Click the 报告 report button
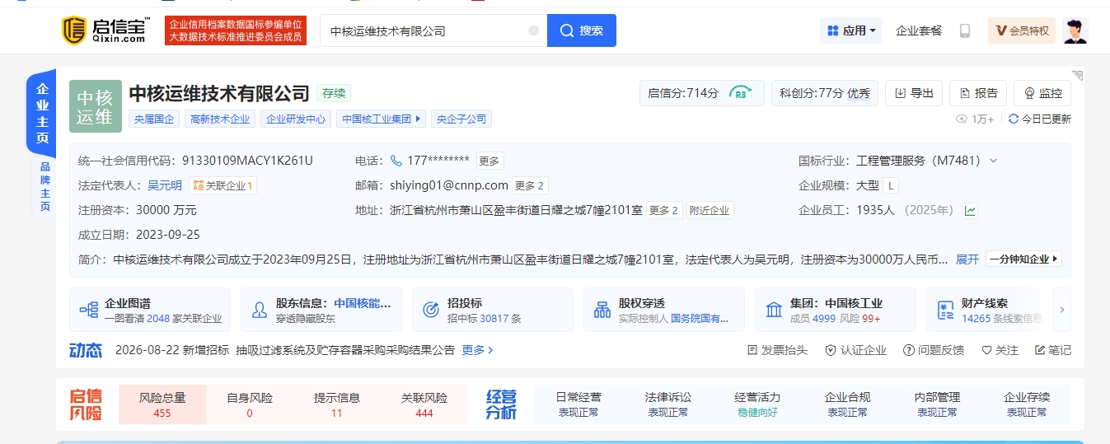Viewport: 1110px width, 444px height. click(978, 93)
